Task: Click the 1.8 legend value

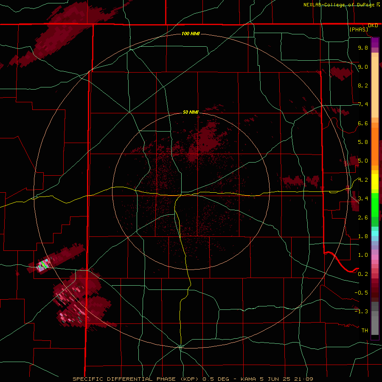Action: pyautogui.click(x=363, y=236)
